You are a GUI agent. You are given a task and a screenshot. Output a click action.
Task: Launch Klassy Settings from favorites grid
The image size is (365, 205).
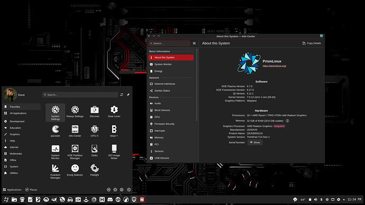click(x=75, y=111)
